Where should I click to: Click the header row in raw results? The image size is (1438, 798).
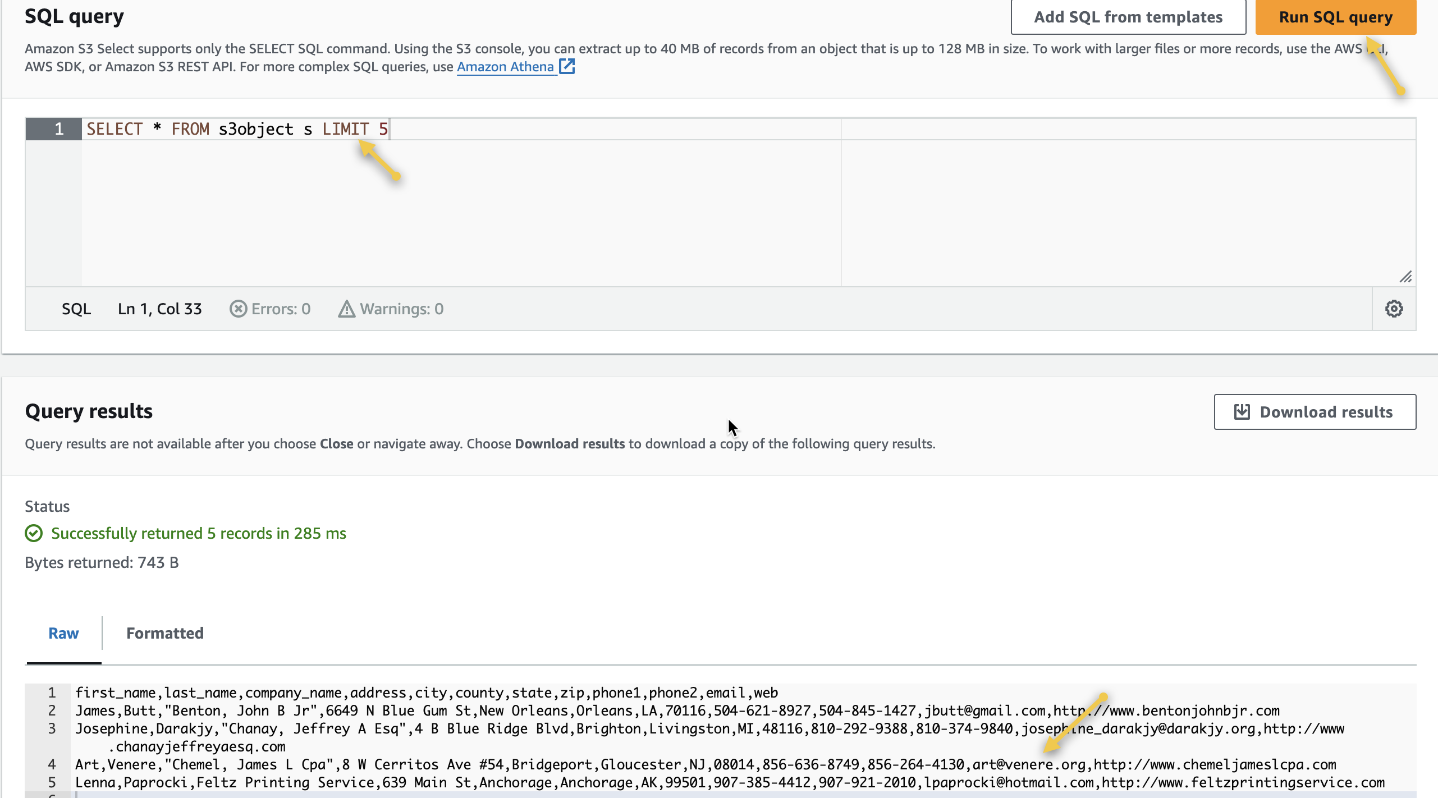pyautogui.click(x=427, y=692)
